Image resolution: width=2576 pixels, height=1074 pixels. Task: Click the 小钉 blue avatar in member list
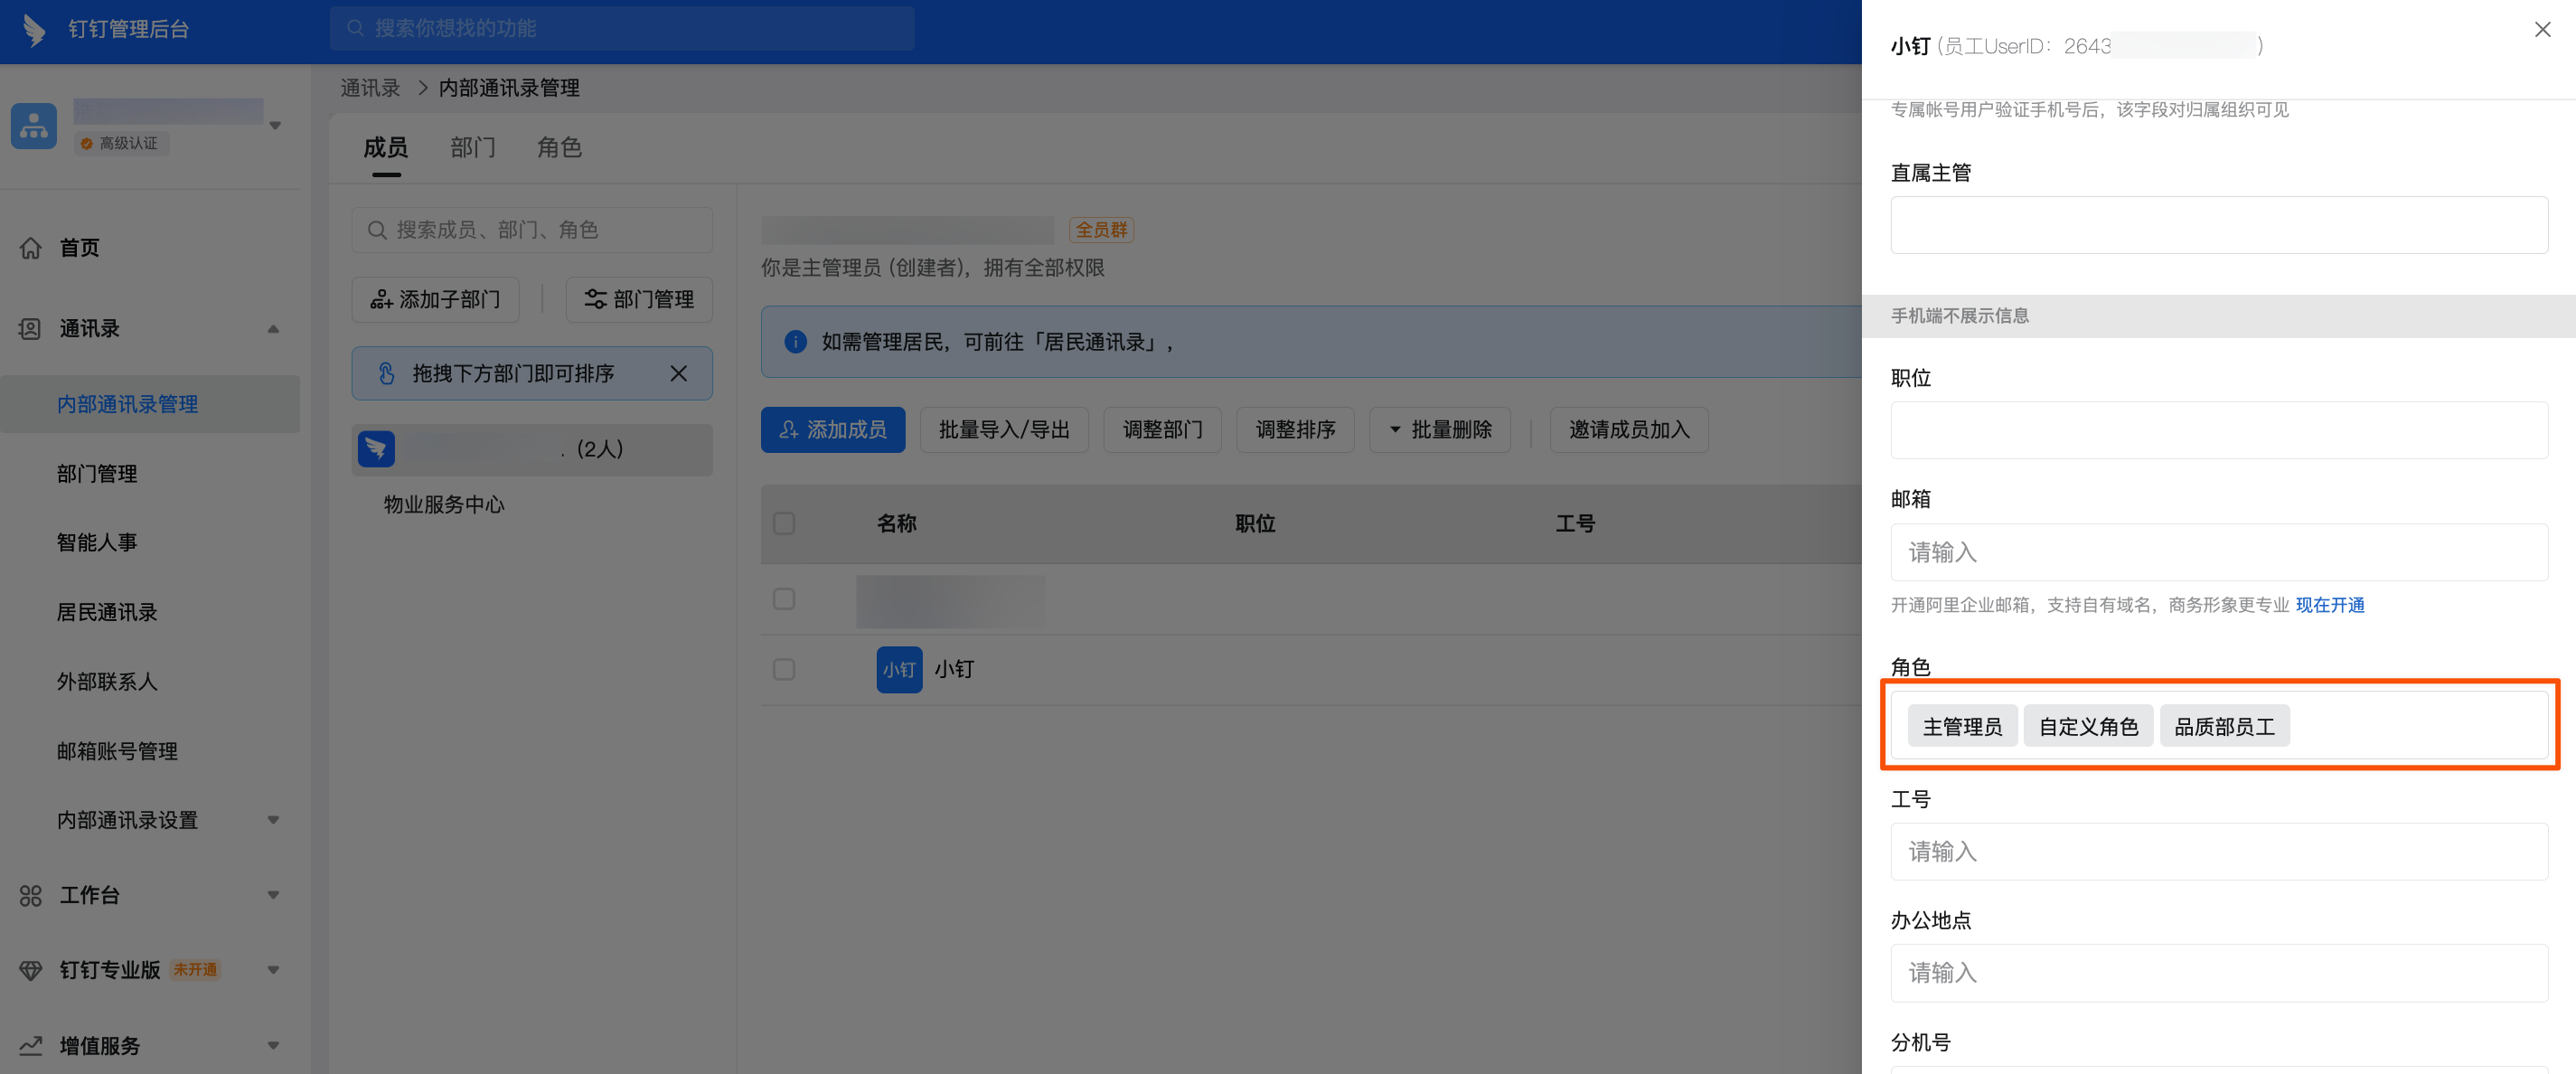pyautogui.click(x=899, y=670)
